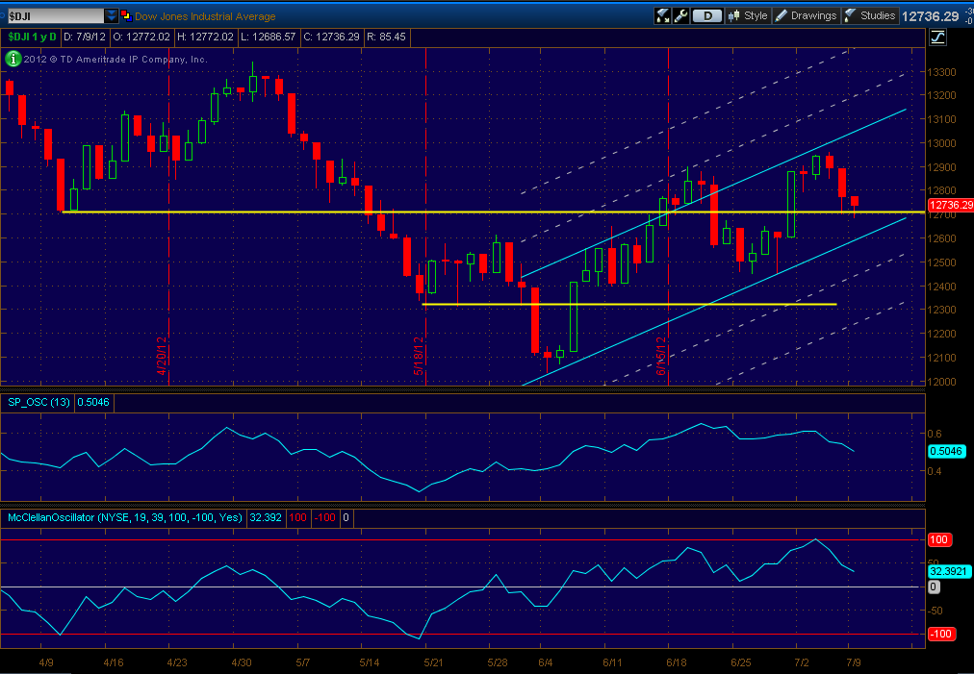Click the 'R: 85.45' range value
974x674 pixels.
pos(386,37)
